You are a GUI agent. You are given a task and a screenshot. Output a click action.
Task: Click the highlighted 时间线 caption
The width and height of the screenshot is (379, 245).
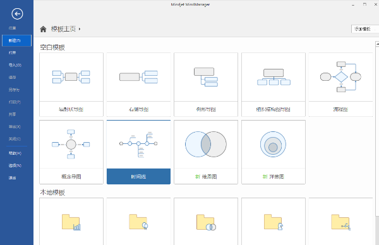tap(138, 177)
